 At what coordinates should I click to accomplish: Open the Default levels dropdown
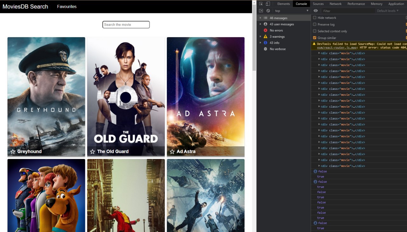388,11
